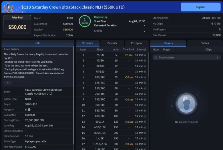Click the Registering status label
Image resolution: width=223 pixels, height=150 pixels.
(x=101, y=17)
